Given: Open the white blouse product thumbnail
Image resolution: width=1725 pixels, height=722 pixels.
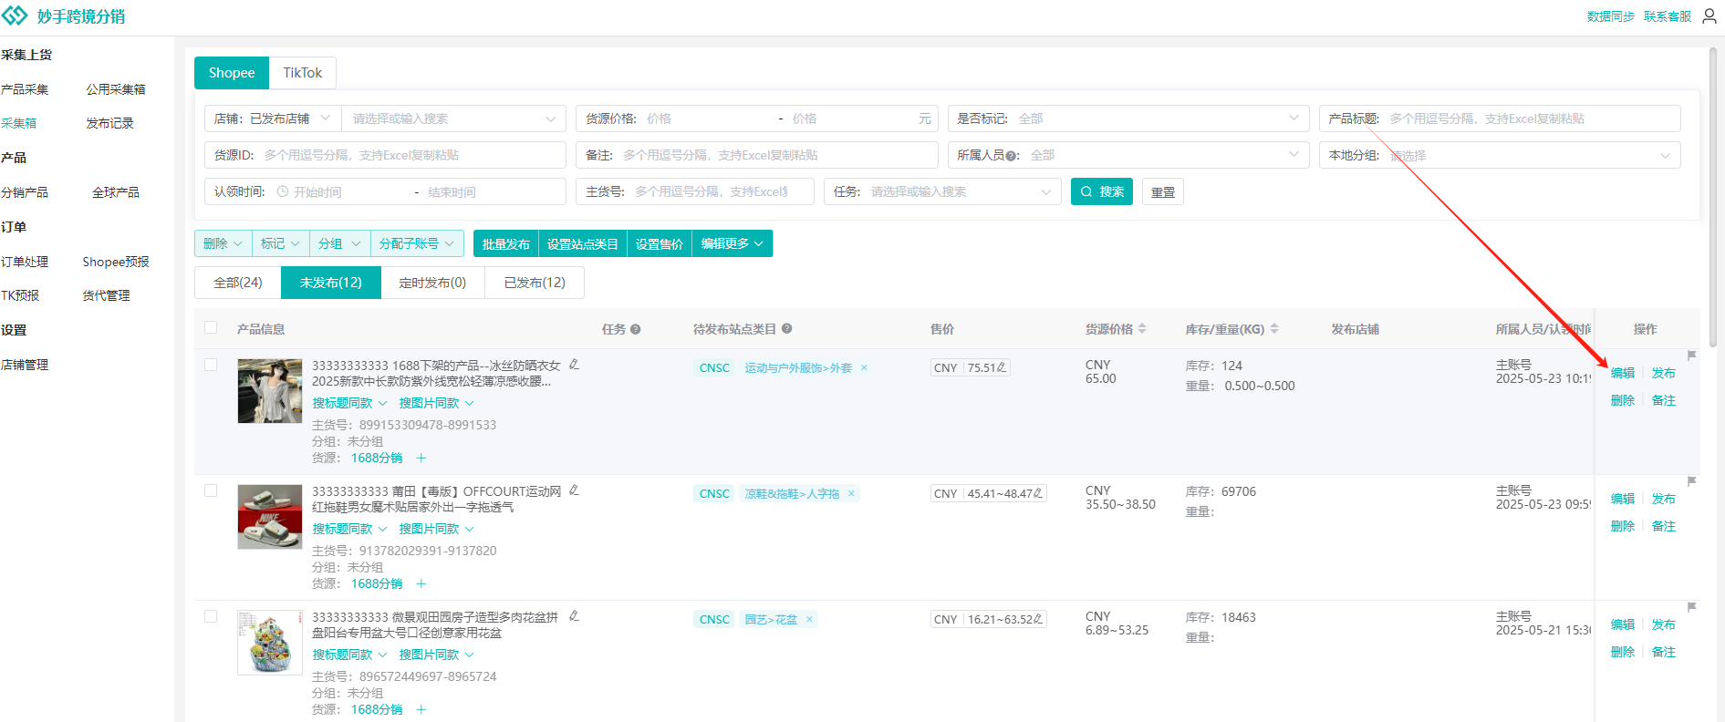Looking at the screenshot, I should [x=270, y=391].
